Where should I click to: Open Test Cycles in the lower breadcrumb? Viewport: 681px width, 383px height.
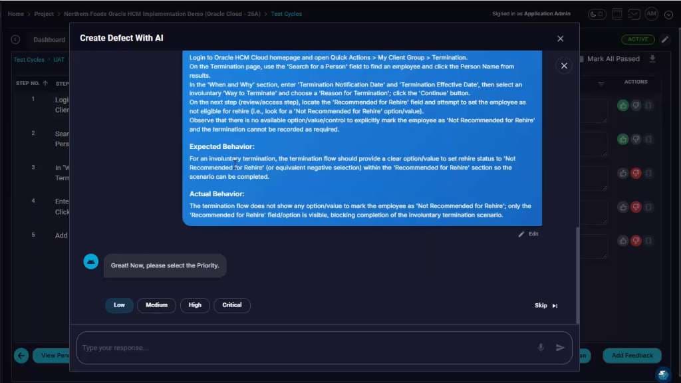click(29, 60)
